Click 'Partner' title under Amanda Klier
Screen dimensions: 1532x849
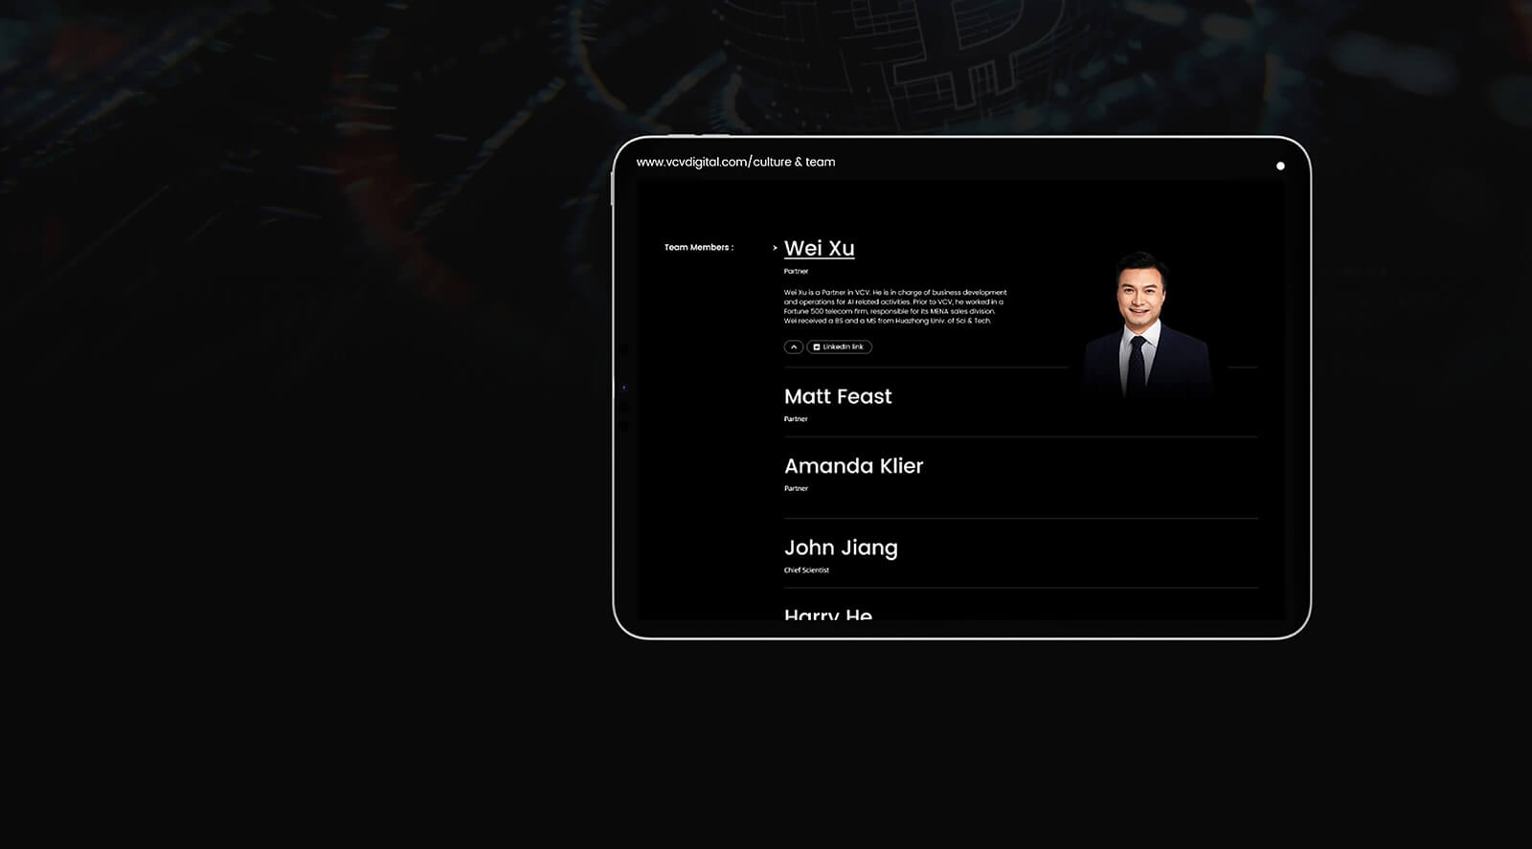(796, 488)
